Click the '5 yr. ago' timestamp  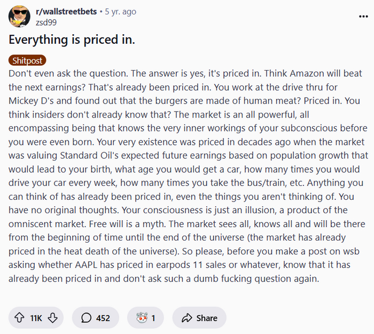click(x=120, y=12)
